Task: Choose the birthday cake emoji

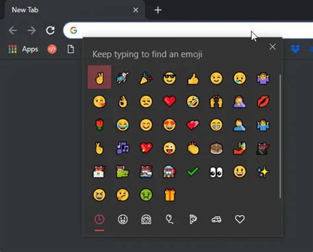Action: coord(217,148)
